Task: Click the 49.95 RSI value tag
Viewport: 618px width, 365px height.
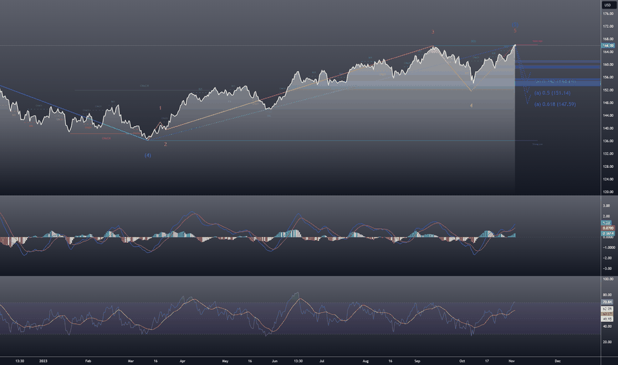Action: 607,319
